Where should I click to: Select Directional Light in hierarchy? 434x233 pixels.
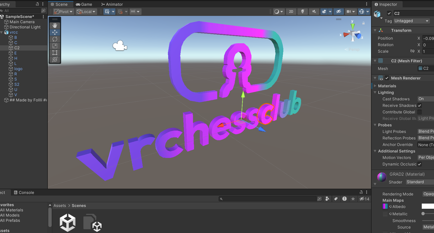click(25, 27)
